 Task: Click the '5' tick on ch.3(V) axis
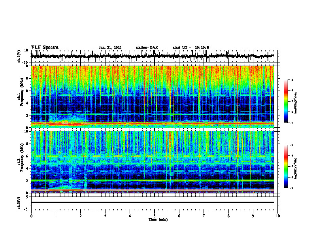[27, 197]
